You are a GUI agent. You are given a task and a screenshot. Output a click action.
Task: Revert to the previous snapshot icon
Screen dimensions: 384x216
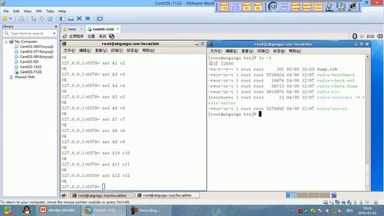click(x=42, y=19)
